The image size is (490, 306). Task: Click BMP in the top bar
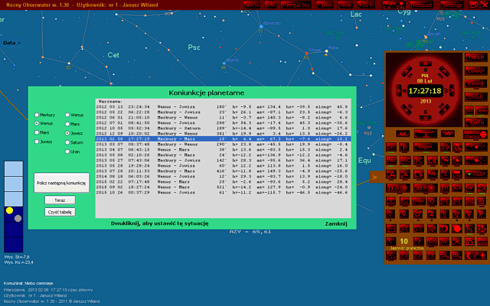tap(270, 5)
